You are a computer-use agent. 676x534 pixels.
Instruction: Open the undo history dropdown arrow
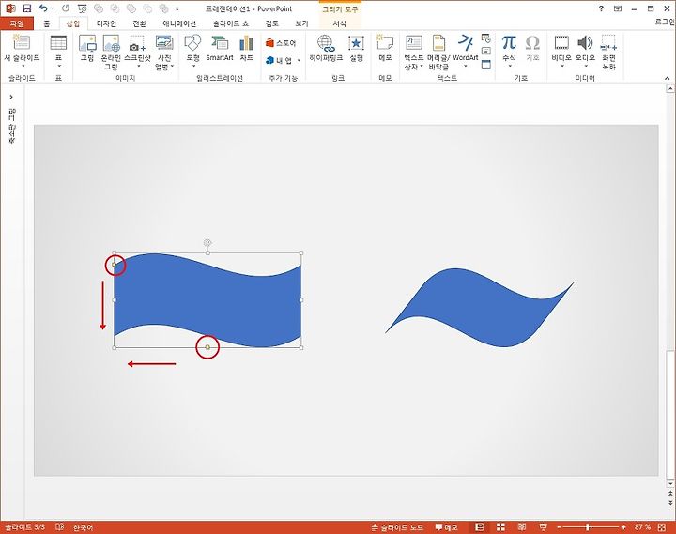pos(53,8)
